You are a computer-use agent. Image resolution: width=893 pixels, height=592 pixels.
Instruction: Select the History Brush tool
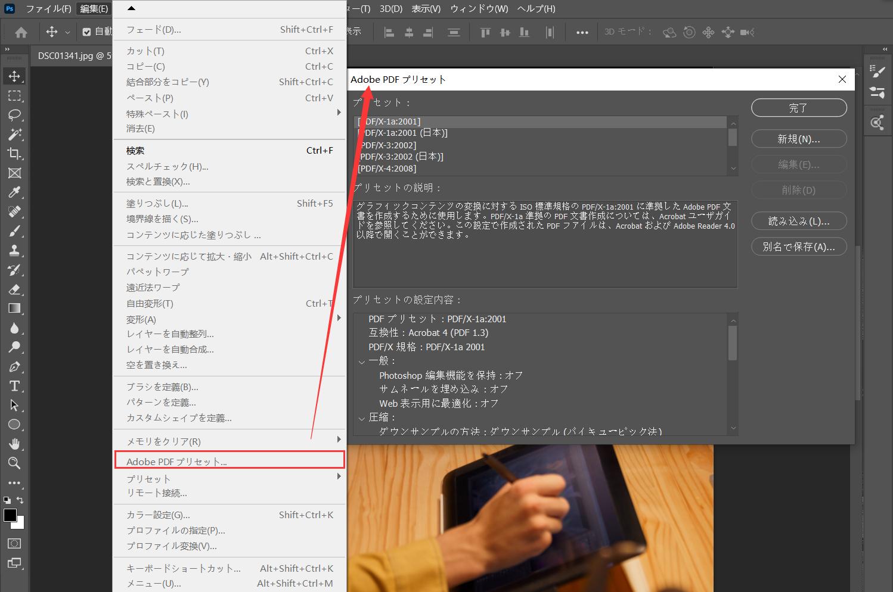tap(14, 270)
